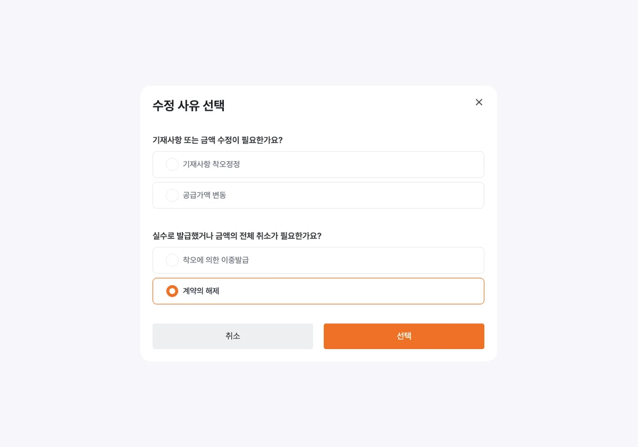The height and width of the screenshot is (447, 638).
Task: Click the radio circle next to 기재사항 착오정정
Action: coord(172,164)
